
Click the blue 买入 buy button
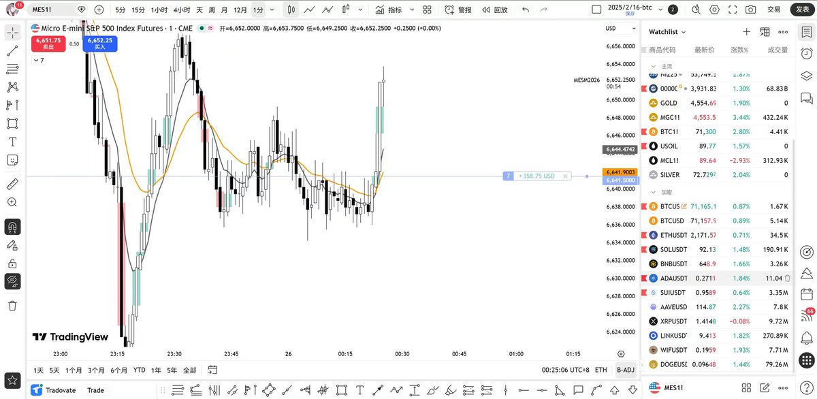[x=99, y=44]
